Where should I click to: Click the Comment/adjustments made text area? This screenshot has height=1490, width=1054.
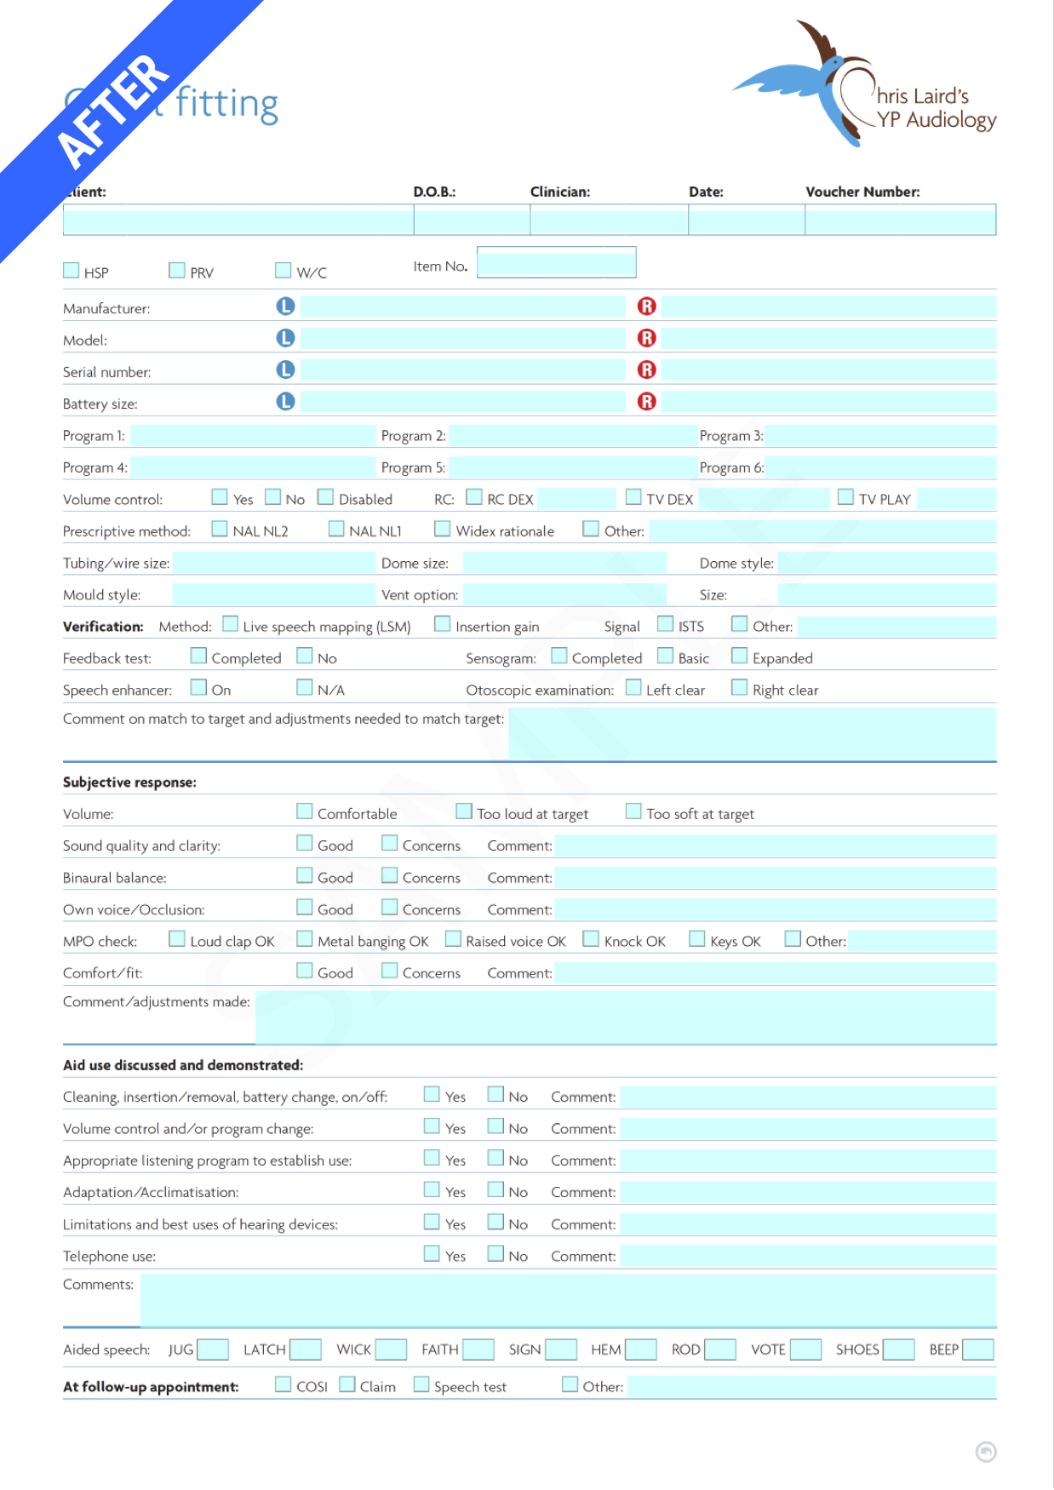coord(625,1017)
